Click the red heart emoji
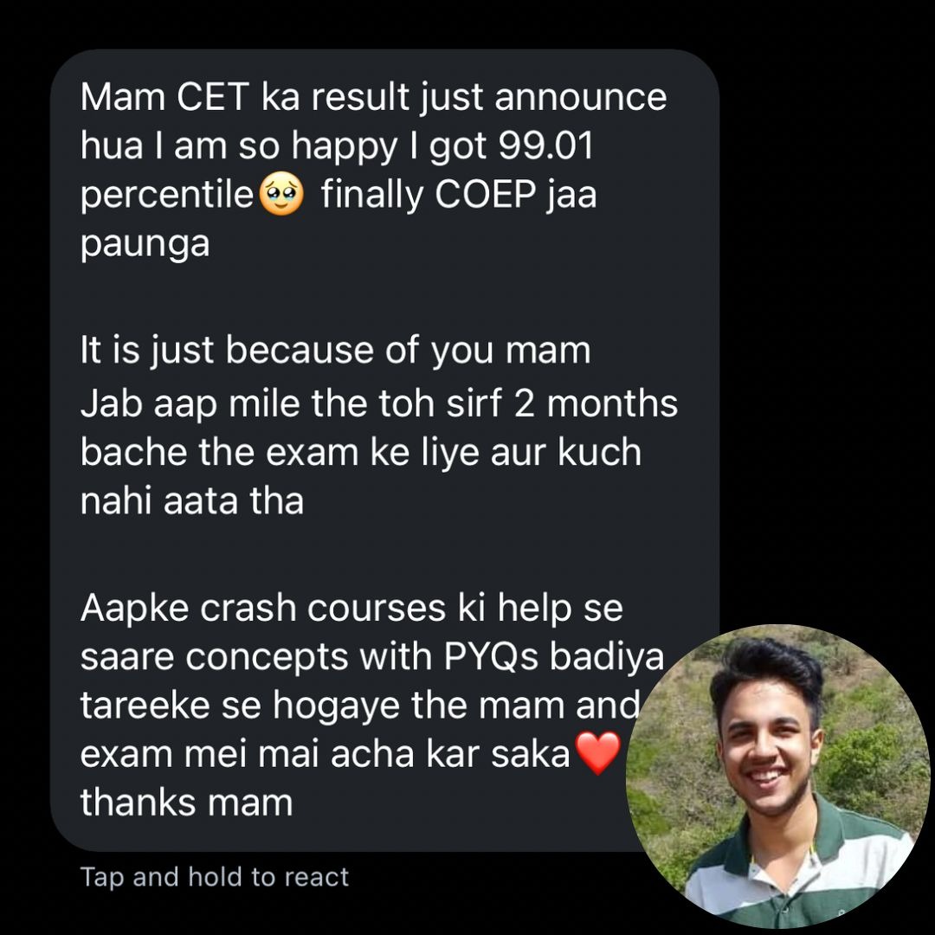Image resolution: width=935 pixels, height=935 pixels. click(x=597, y=753)
